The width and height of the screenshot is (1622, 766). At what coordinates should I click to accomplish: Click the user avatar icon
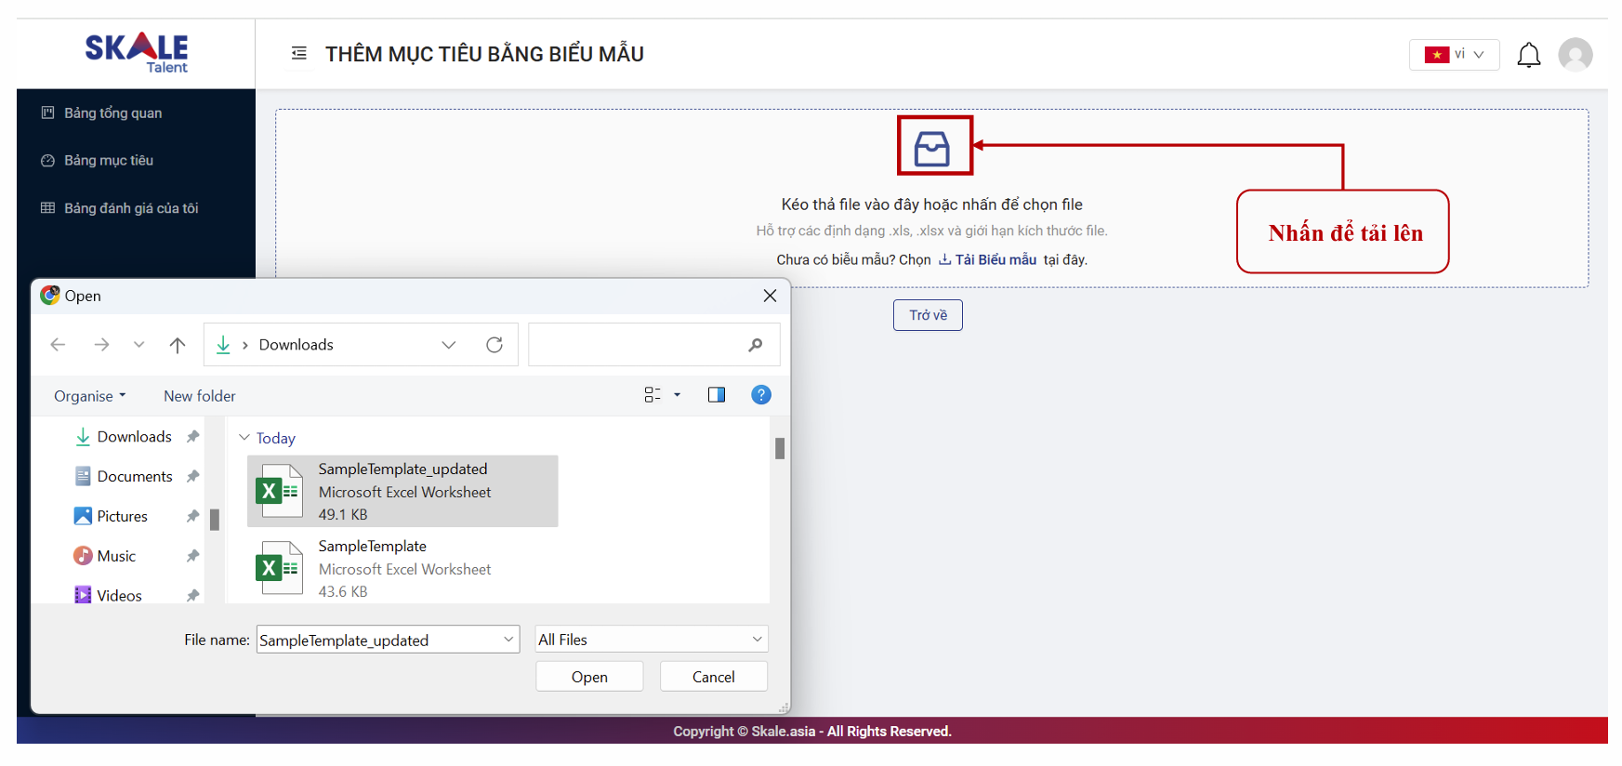[1575, 55]
